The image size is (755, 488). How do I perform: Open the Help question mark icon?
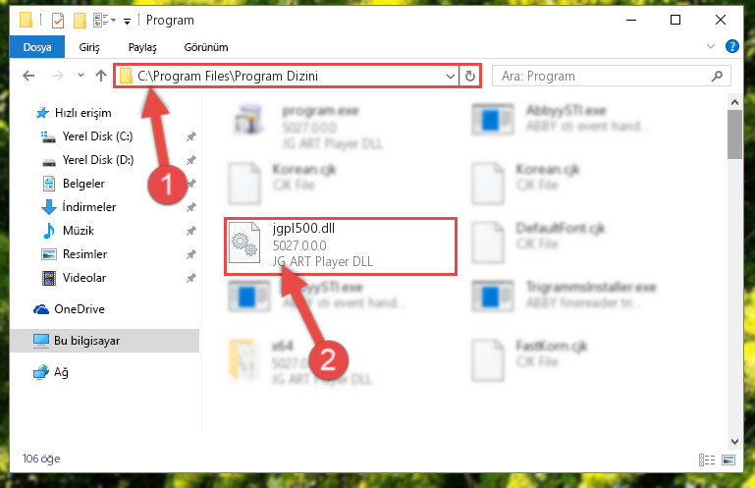click(x=731, y=47)
